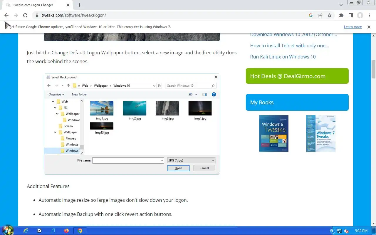Click the network tray icon
This screenshot has height=235, width=376.
[339, 231]
